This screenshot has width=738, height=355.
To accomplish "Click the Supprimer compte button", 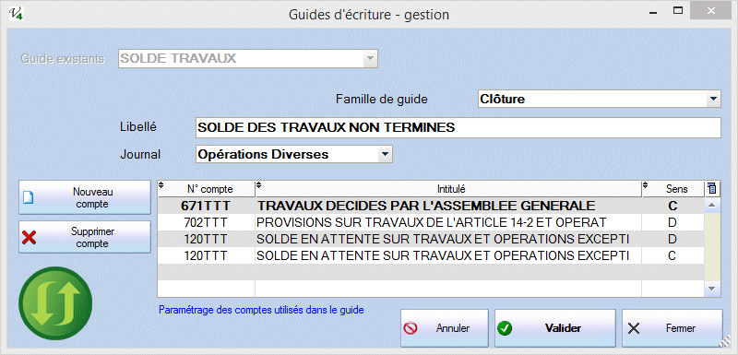I will 85,238.
